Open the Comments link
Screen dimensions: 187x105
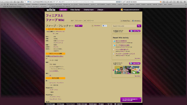97,26
